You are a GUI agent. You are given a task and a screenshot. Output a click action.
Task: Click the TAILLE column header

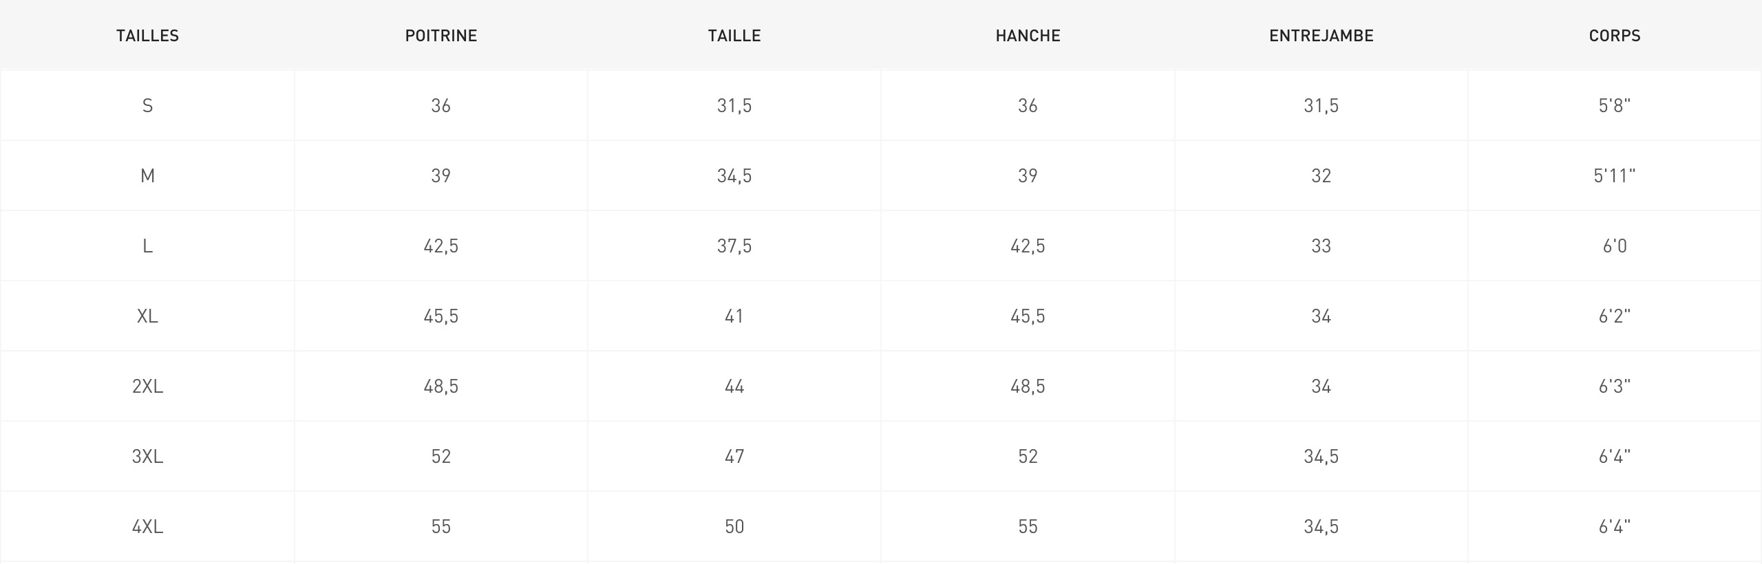click(734, 36)
